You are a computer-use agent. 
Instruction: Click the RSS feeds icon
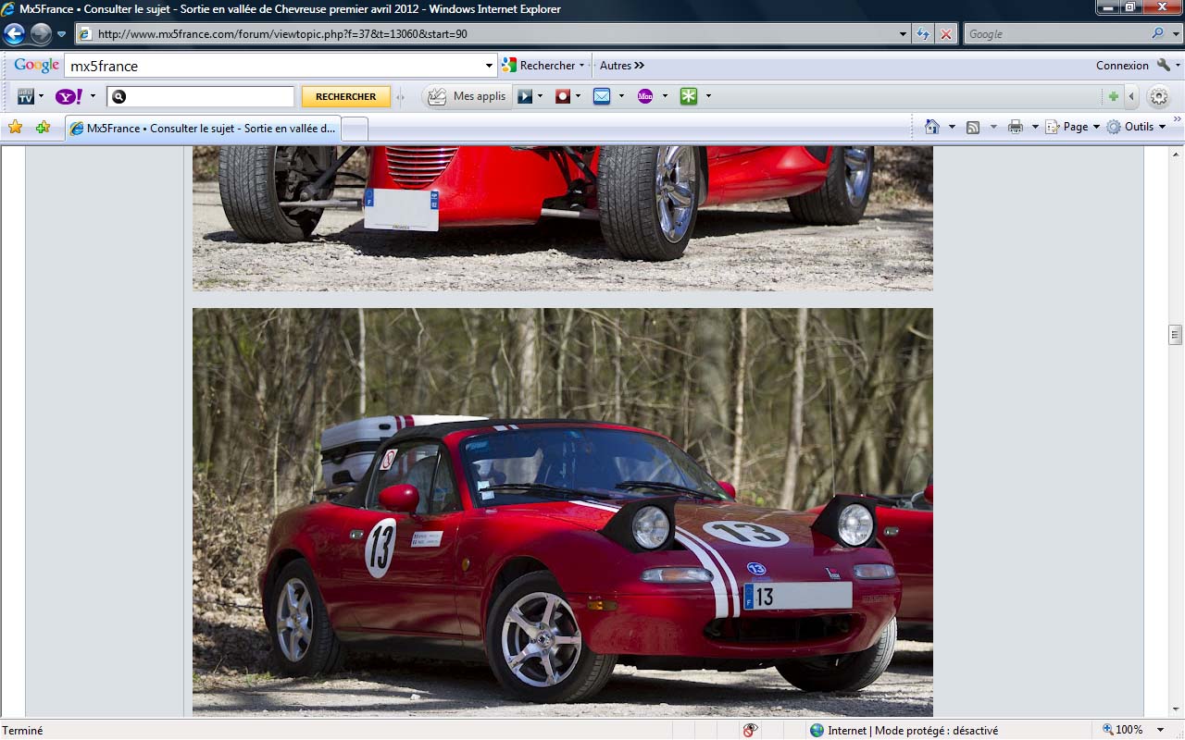[x=973, y=127]
